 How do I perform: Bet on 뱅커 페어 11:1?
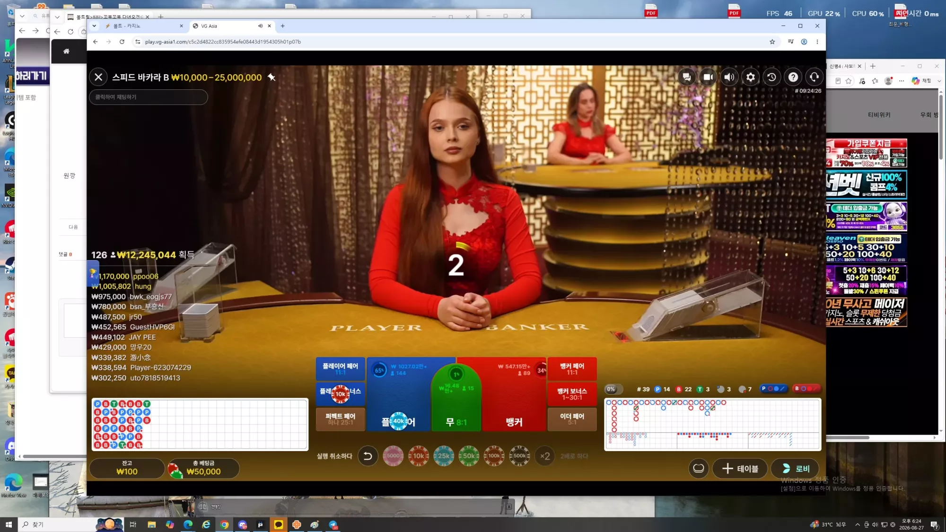point(572,369)
